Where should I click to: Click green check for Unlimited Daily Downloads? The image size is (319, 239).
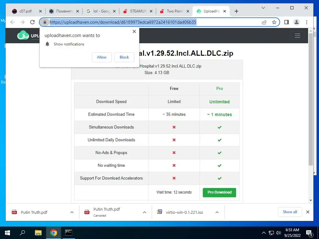220,140
